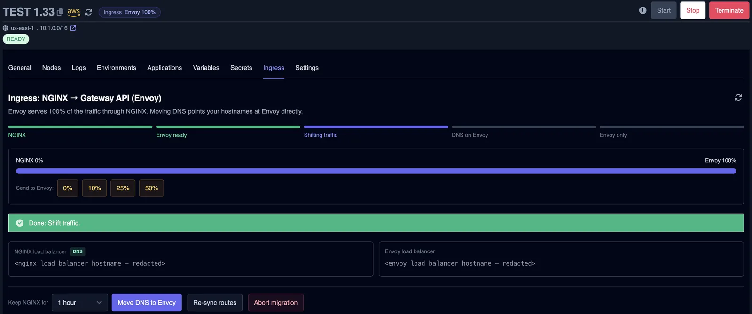The height and width of the screenshot is (314, 752).
Task: Switch to the Nodes tab
Action: pyautogui.click(x=51, y=68)
